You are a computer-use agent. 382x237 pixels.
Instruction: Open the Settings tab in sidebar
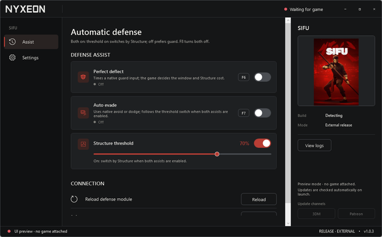(x=31, y=58)
